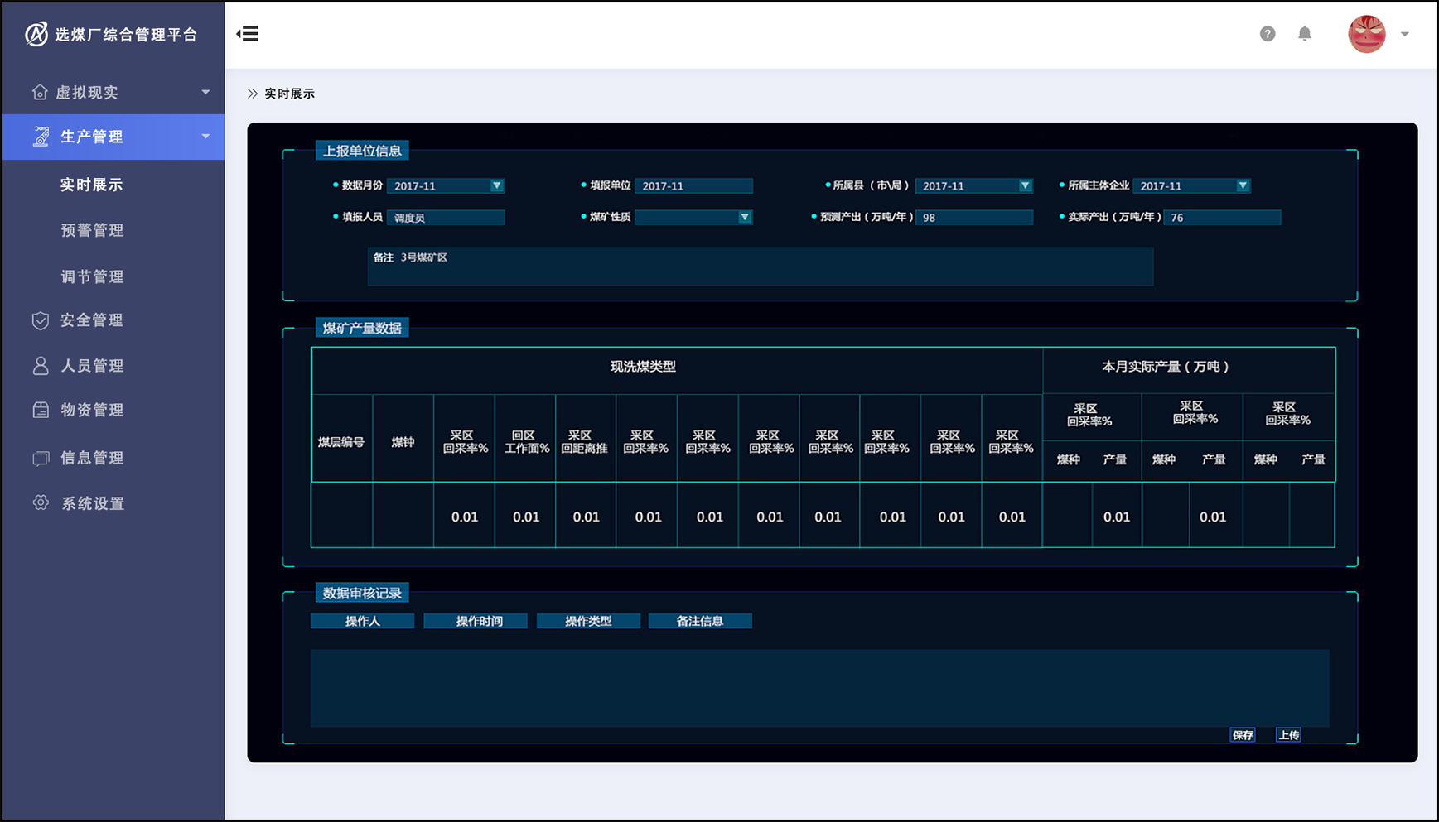The width and height of the screenshot is (1439, 822).
Task: Collapse the 生产管理 menu arrow
Action: click(205, 137)
